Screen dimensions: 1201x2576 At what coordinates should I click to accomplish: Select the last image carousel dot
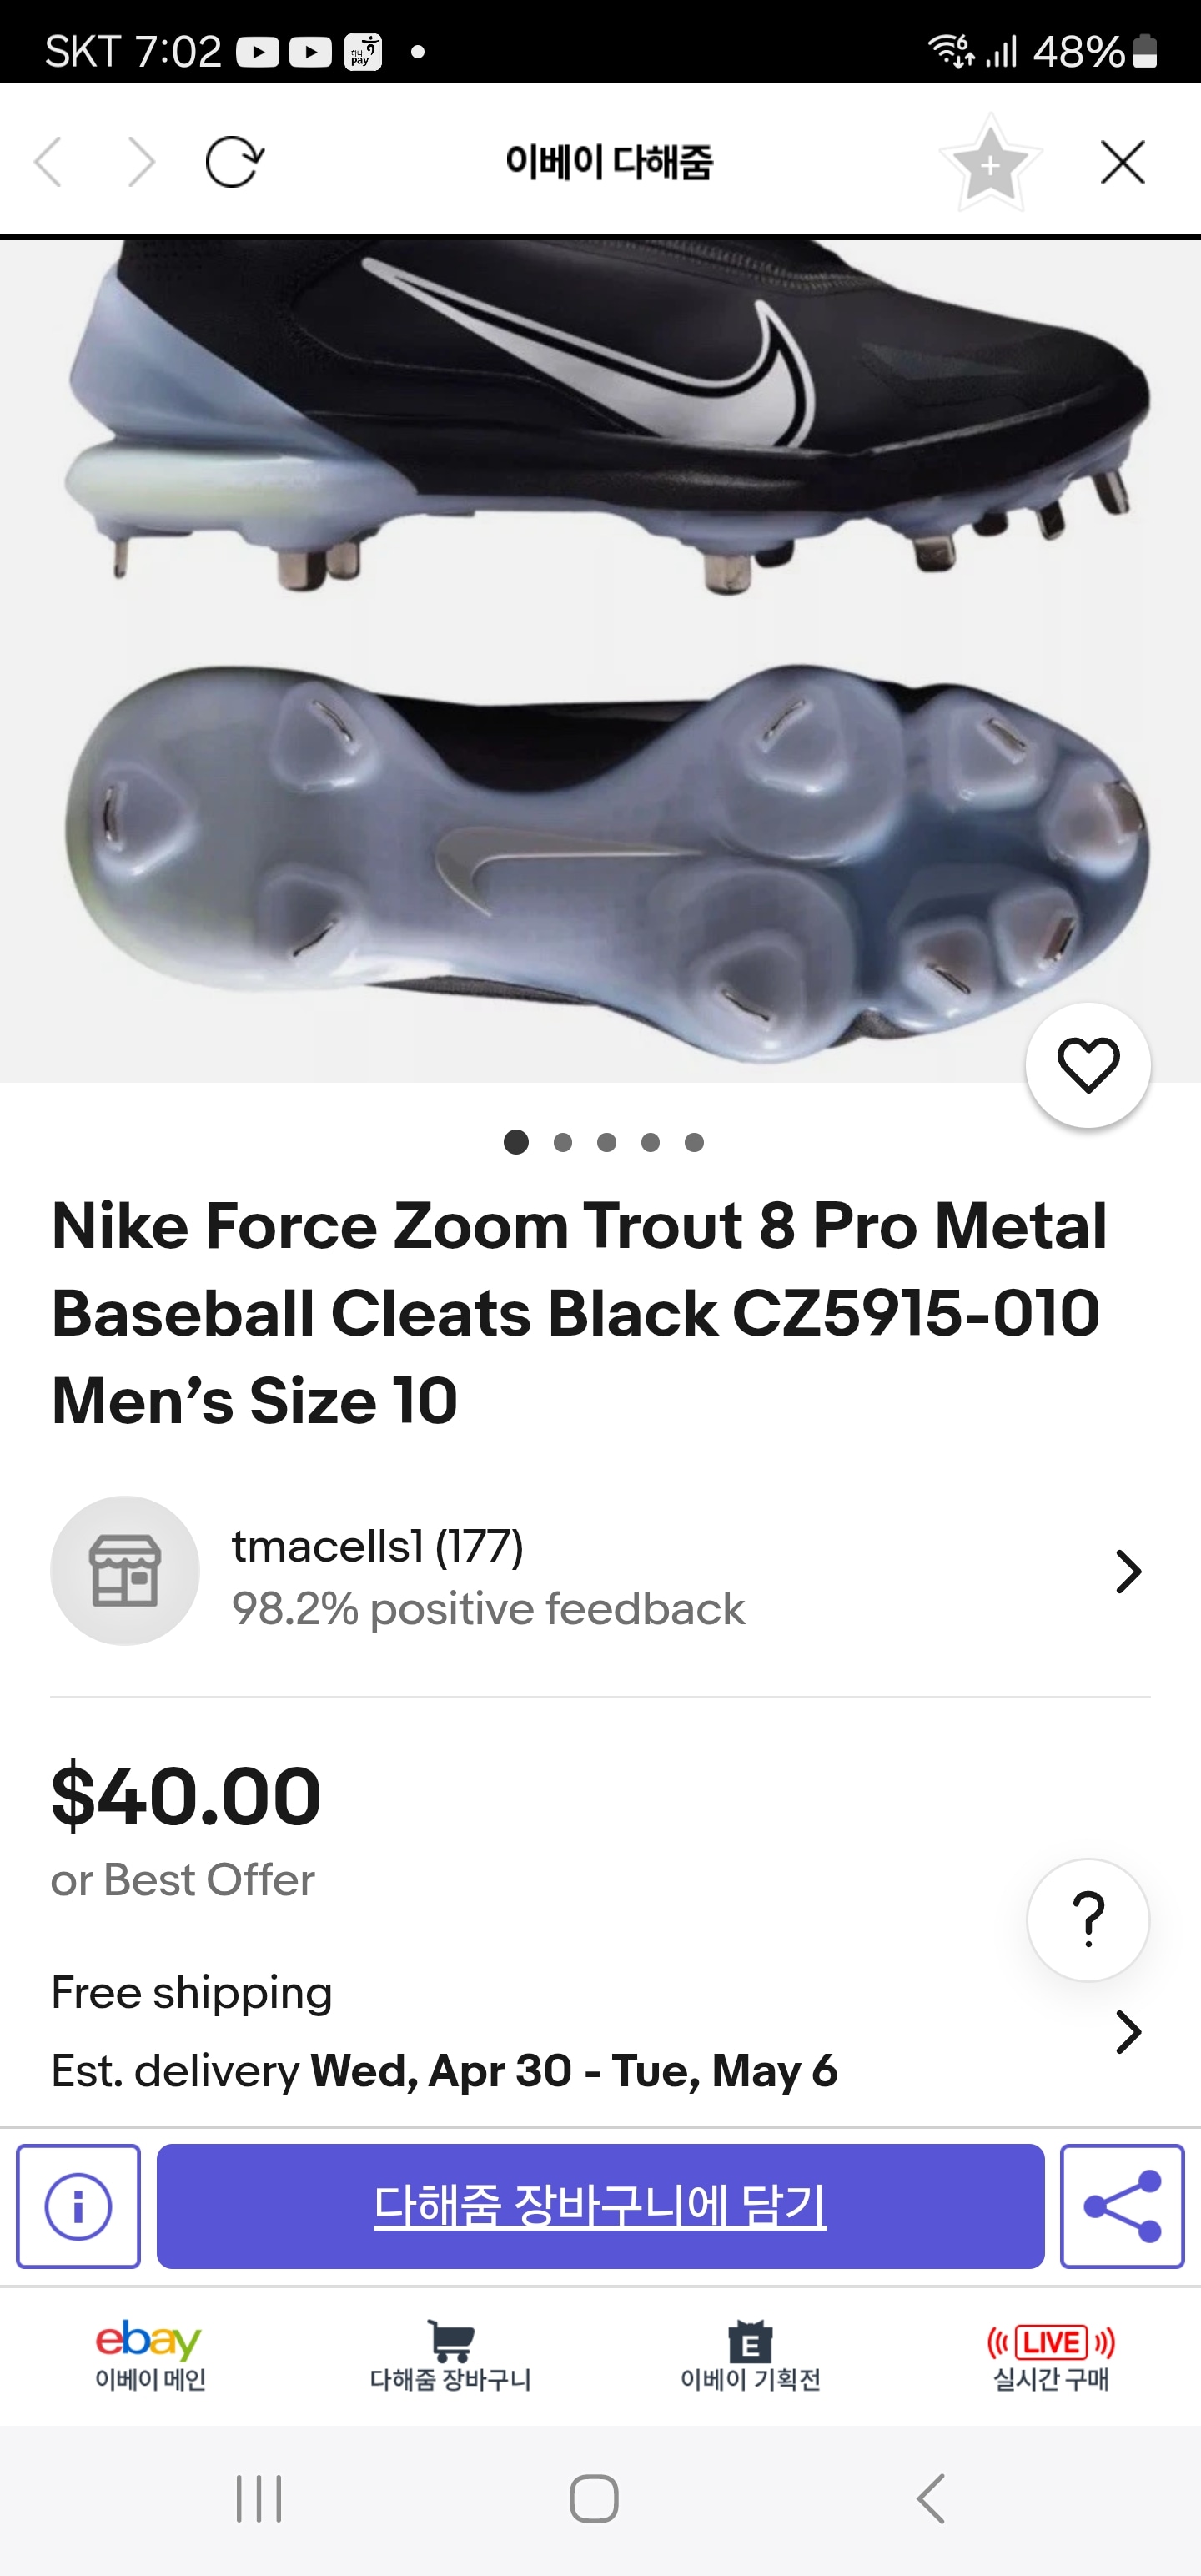694,1142
